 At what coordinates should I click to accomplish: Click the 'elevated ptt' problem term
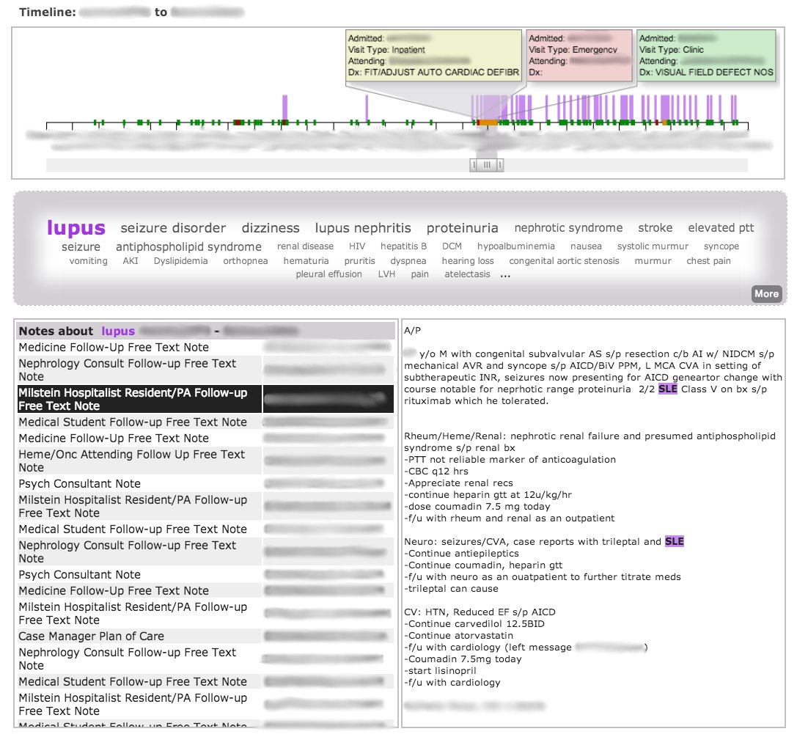721,228
